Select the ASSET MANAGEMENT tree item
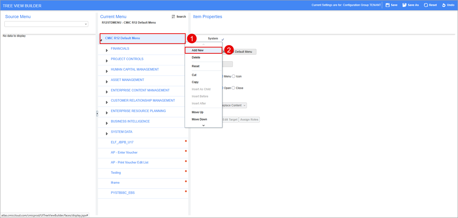The width and height of the screenshot is (458, 218). (127, 80)
